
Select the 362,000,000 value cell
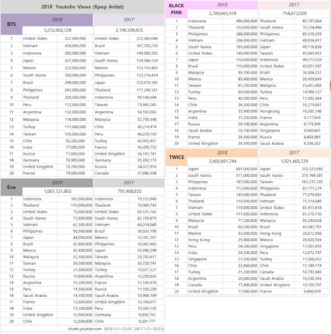(75, 53)
